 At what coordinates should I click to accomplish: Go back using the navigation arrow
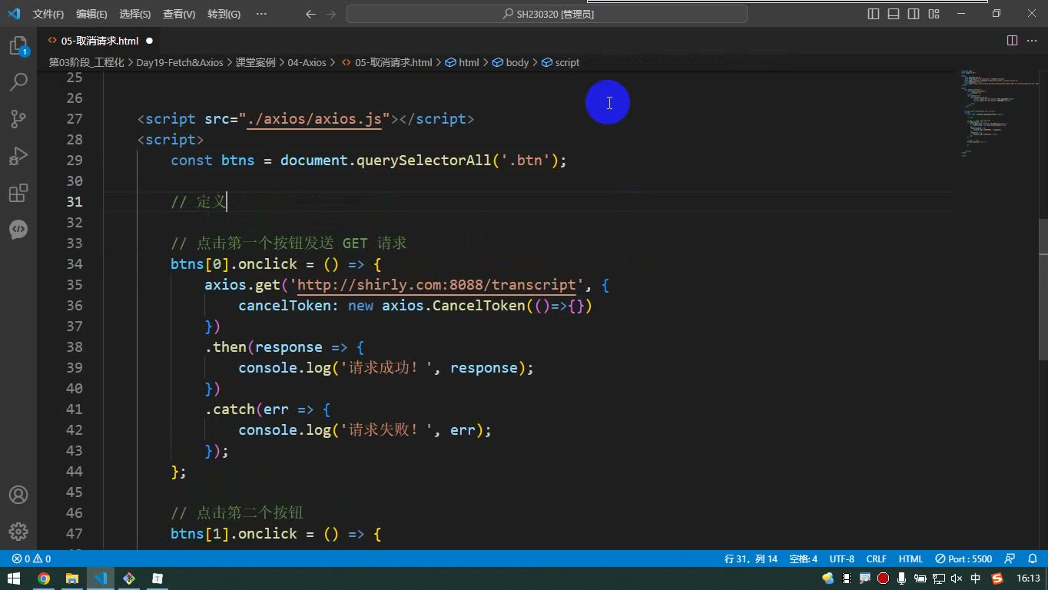(310, 14)
